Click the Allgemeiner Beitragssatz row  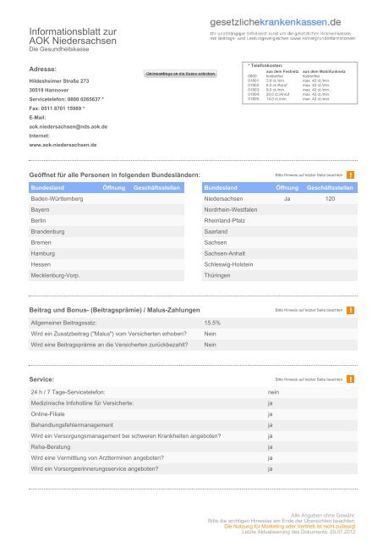194,323
